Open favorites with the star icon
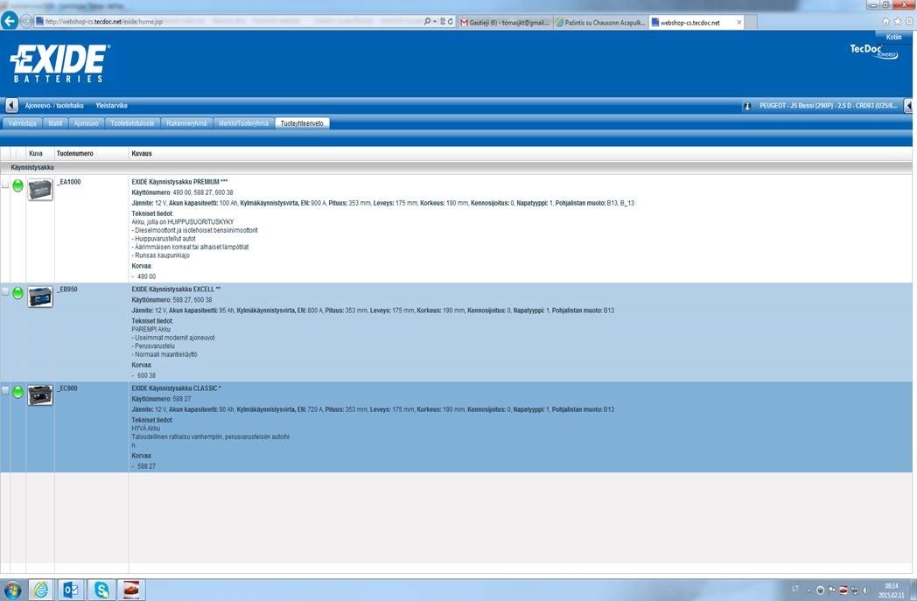The image size is (917, 601). (x=898, y=22)
